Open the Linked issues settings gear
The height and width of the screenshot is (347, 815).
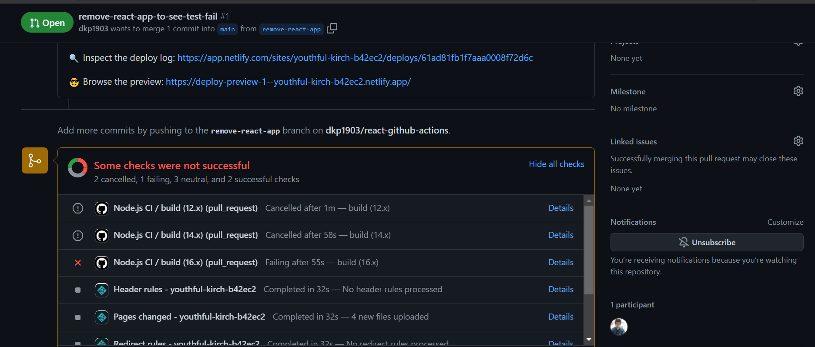798,141
